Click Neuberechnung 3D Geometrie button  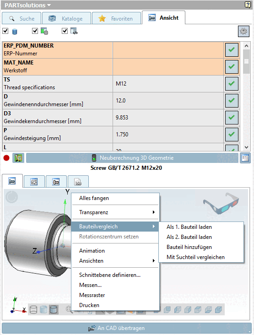coord(132,158)
